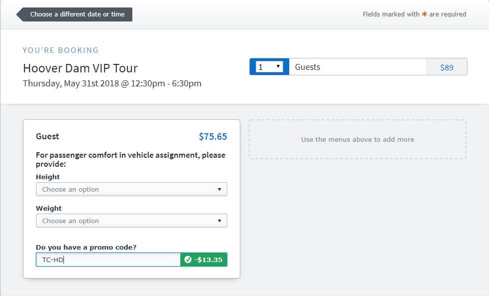Click the green promo check mark icon

(188, 260)
